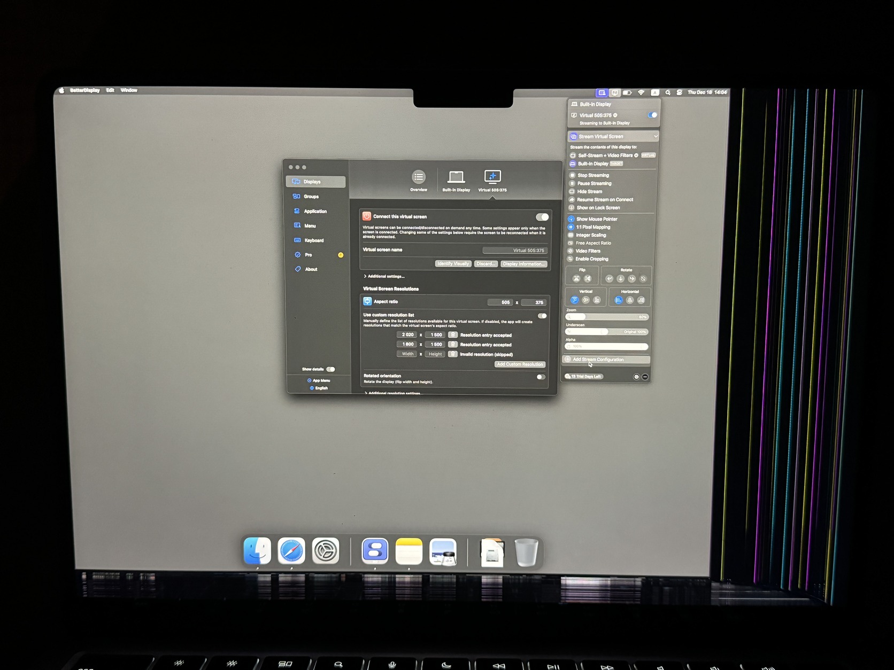This screenshot has width=894, height=670.
Task: Click Pause Streaming in the menu
Action: [590, 183]
